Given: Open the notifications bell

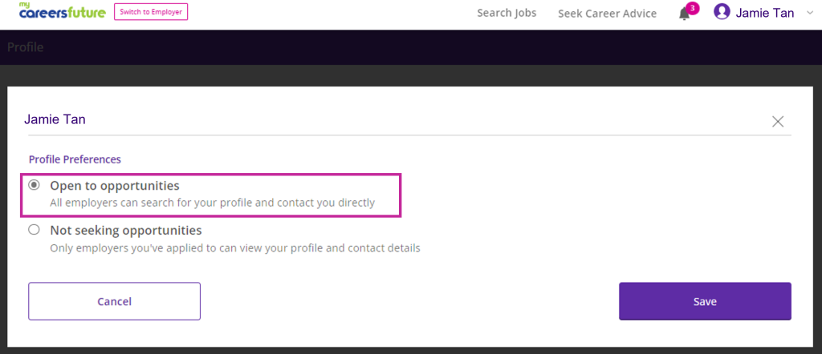Looking at the screenshot, I should point(684,14).
